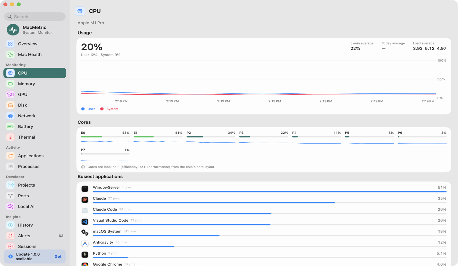Click the Claude app icon
458x266 pixels.
click(x=85, y=200)
